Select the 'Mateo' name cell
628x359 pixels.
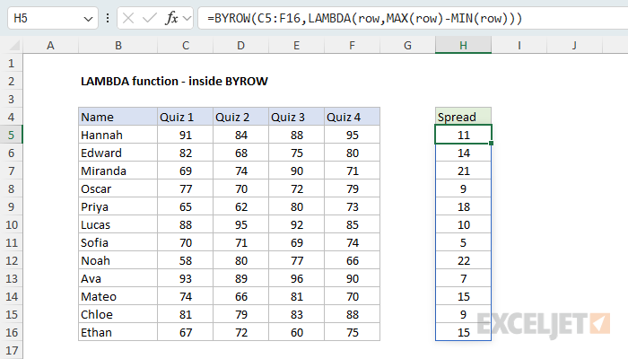point(118,296)
